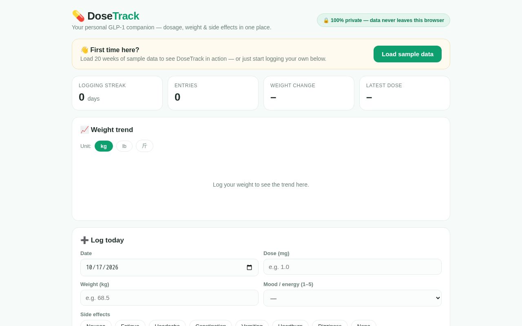
Task: Switch the weight unit to lb
Action: [x=124, y=146]
